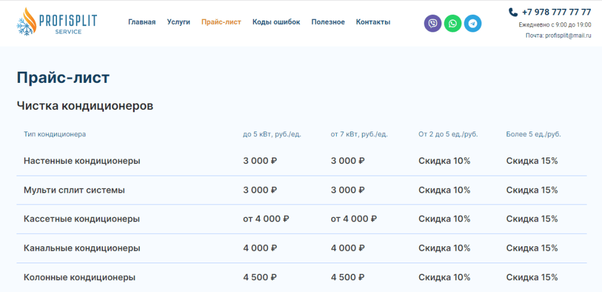602x292 pixels.
Task: Open WhatsApp chat icon
Action: click(453, 24)
